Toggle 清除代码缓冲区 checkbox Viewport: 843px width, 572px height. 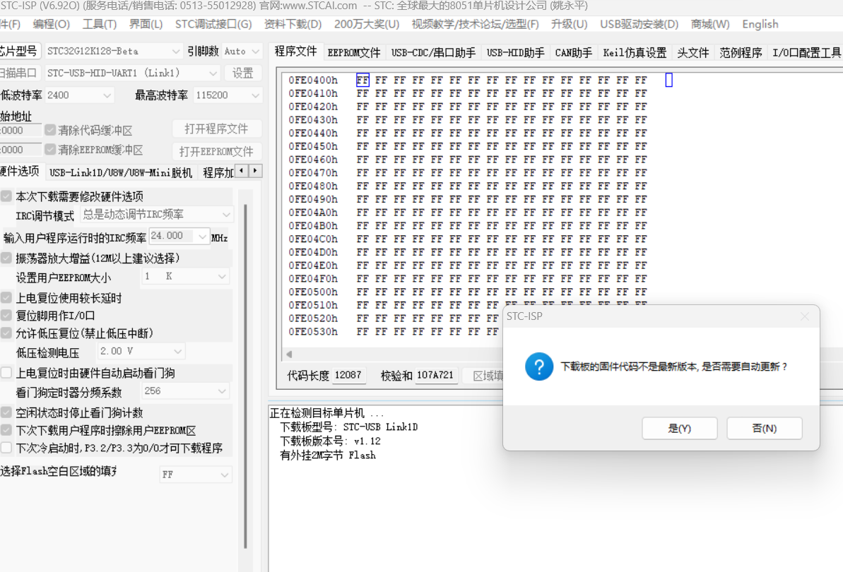pyautogui.click(x=50, y=130)
